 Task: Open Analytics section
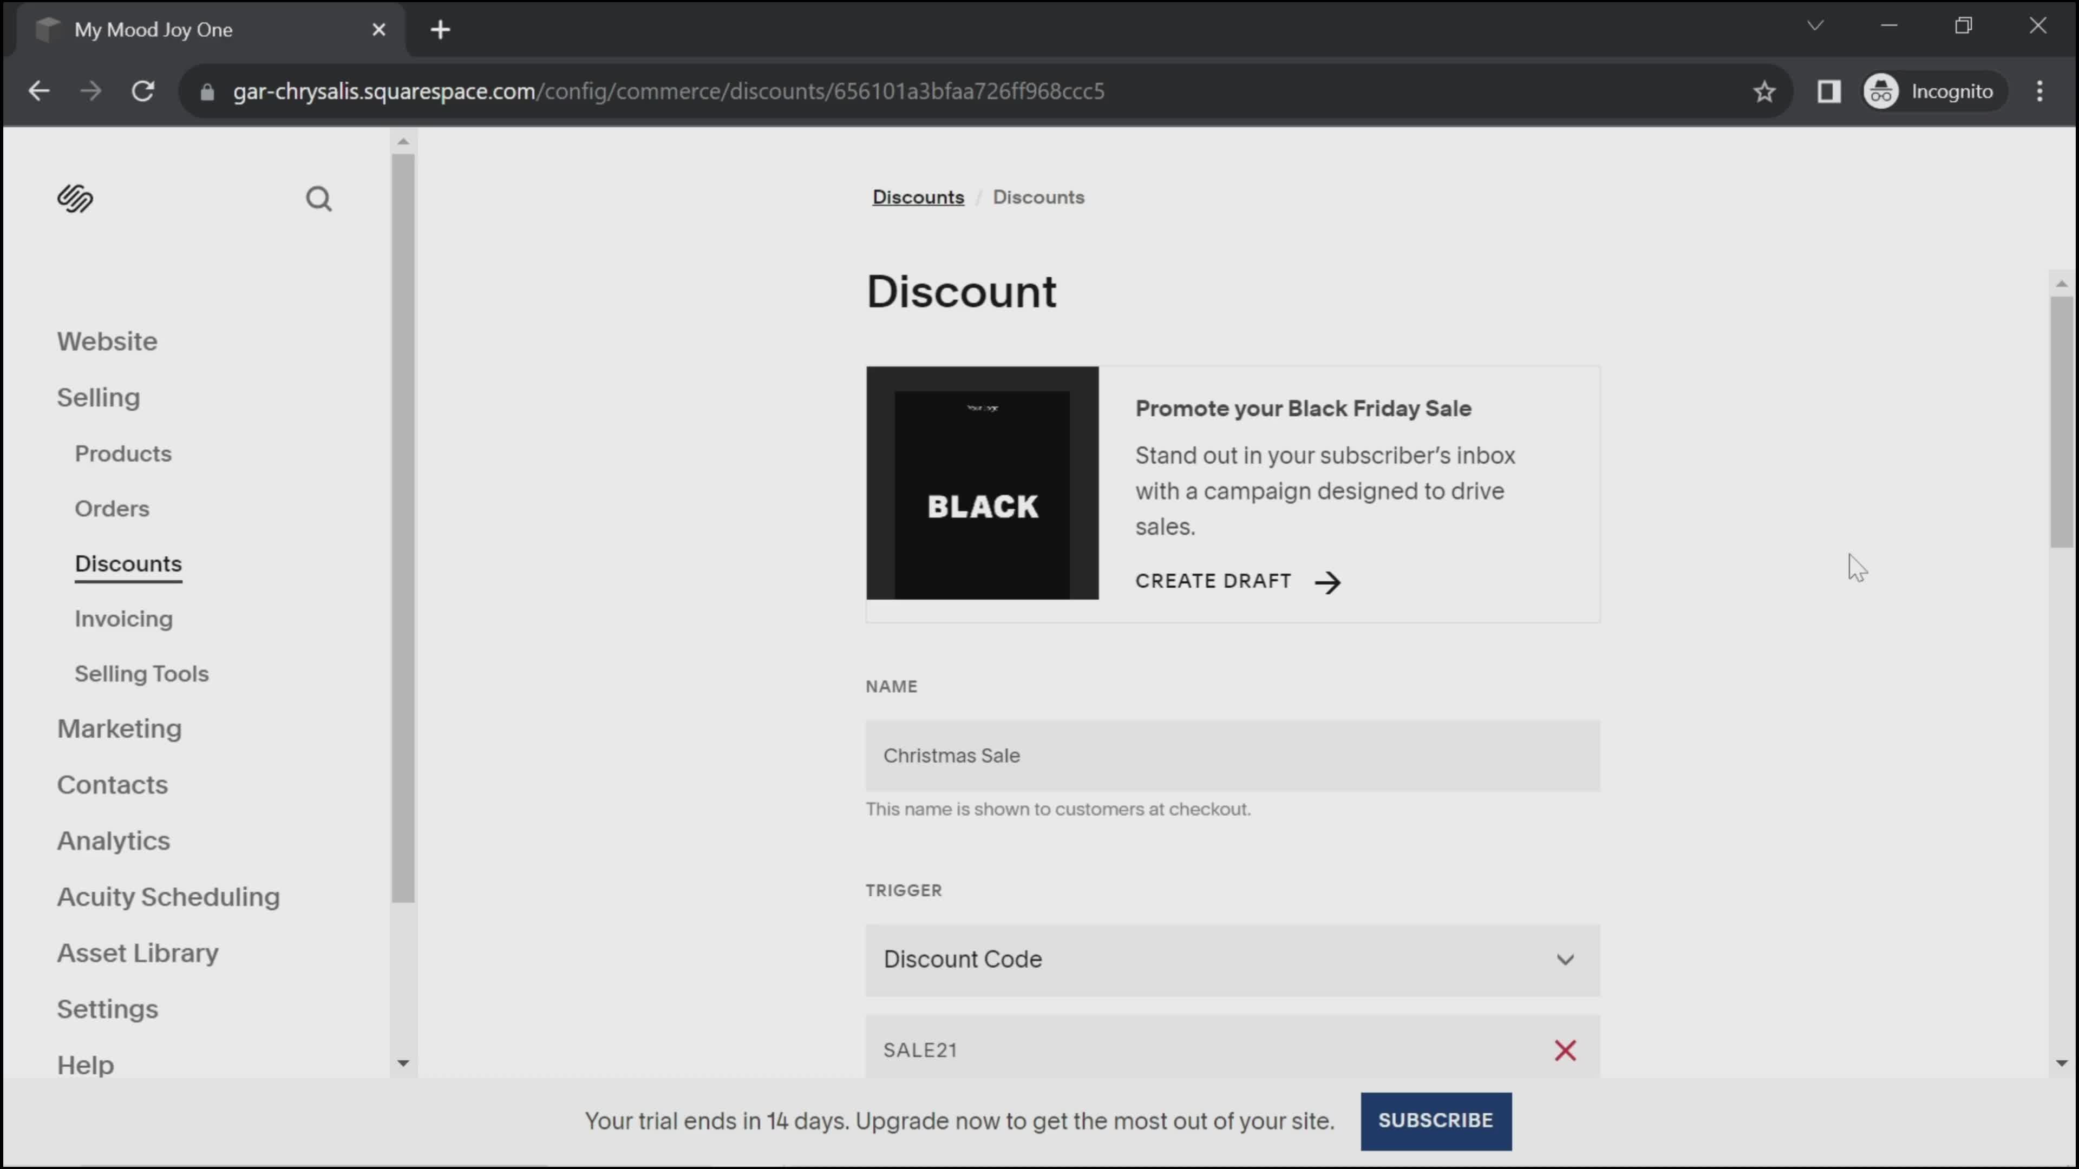(x=113, y=840)
